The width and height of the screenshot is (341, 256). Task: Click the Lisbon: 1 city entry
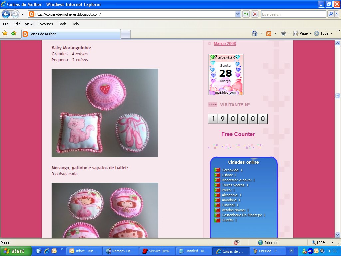coord(229,175)
